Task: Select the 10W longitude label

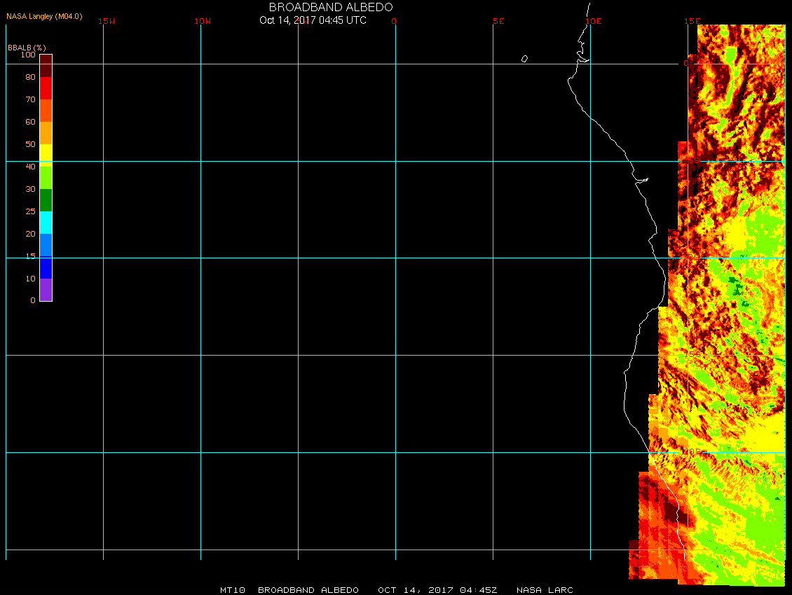Action: click(x=203, y=21)
